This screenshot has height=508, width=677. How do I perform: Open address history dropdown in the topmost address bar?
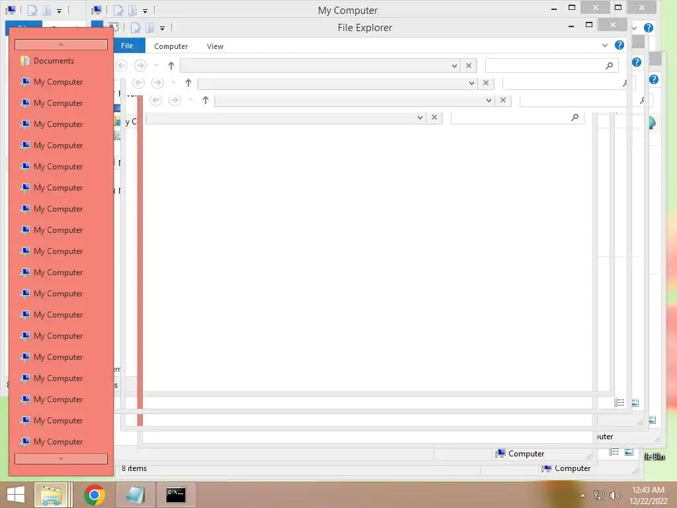(x=454, y=65)
